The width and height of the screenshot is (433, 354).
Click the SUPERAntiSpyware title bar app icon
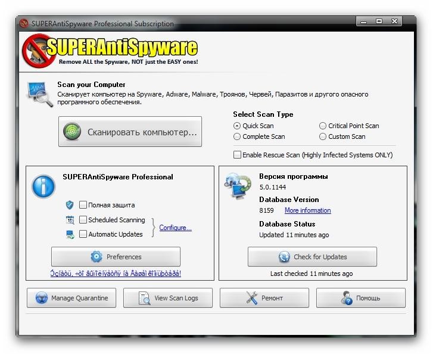(24, 23)
